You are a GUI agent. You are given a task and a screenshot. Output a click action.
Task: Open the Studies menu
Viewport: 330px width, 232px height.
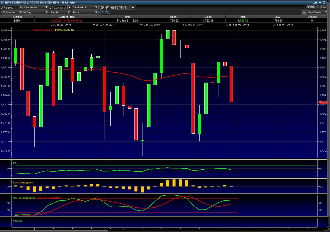(60, 12)
